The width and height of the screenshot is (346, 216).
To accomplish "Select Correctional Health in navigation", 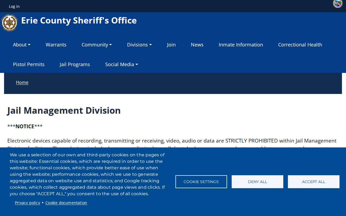I will coord(300,45).
